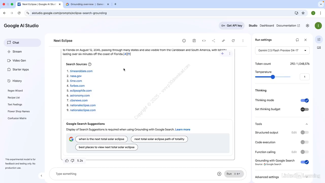This screenshot has height=183, width=325.
Task: Open Stream in the left sidebar
Action: click(x=17, y=52)
